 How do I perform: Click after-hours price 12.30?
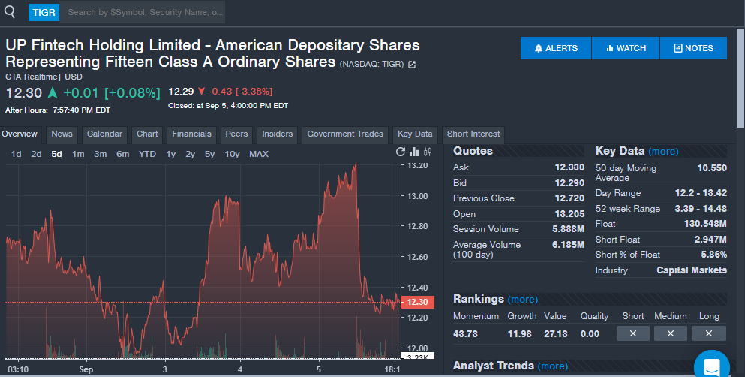tap(24, 92)
